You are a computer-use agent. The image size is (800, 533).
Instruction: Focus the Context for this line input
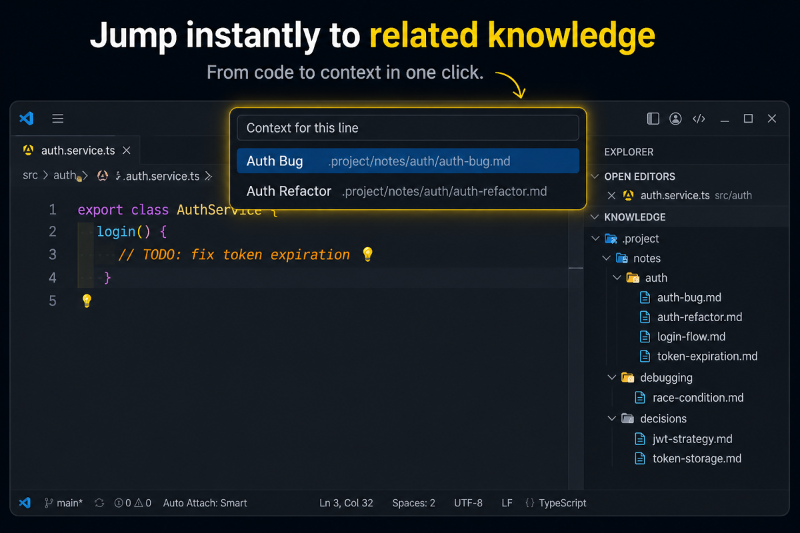coord(408,128)
